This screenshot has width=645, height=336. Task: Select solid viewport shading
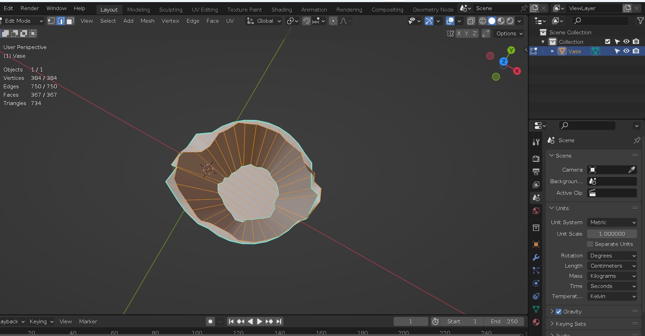tap(492, 21)
